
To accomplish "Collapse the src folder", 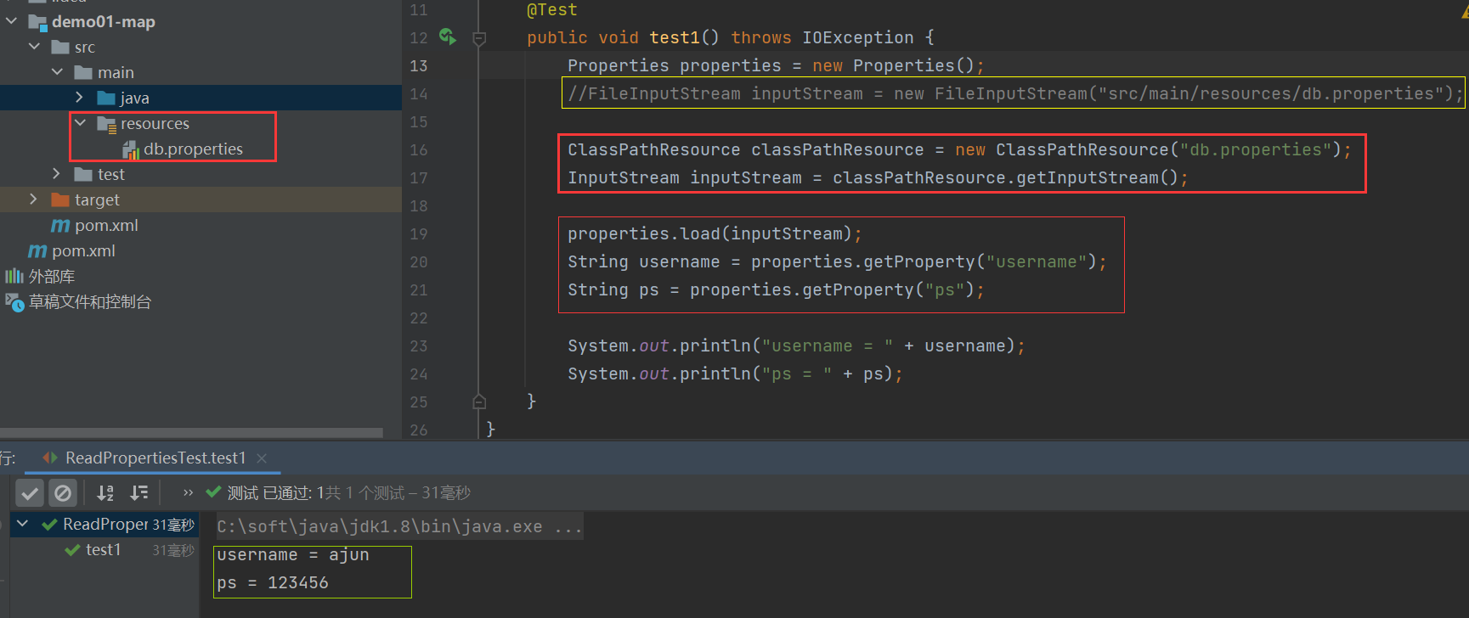I will [x=34, y=47].
